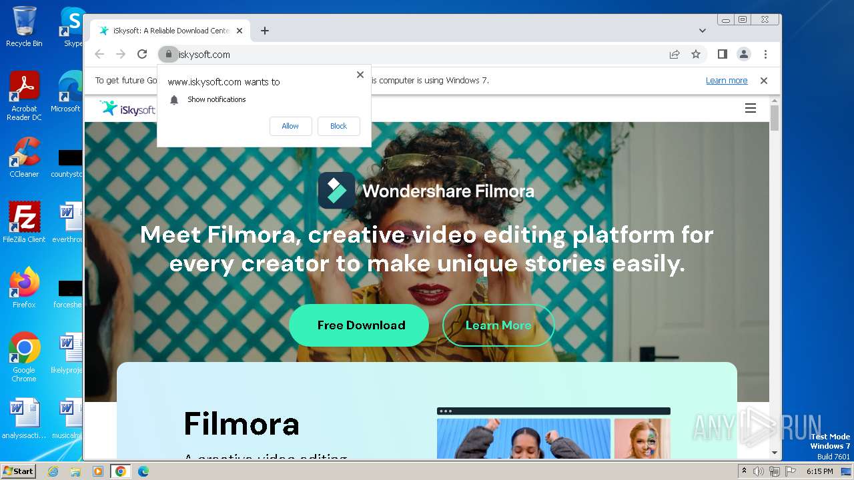Dismiss the Windows 7 infobar
The width and height of the screenshot is (854, 480).
pos(764,81)
